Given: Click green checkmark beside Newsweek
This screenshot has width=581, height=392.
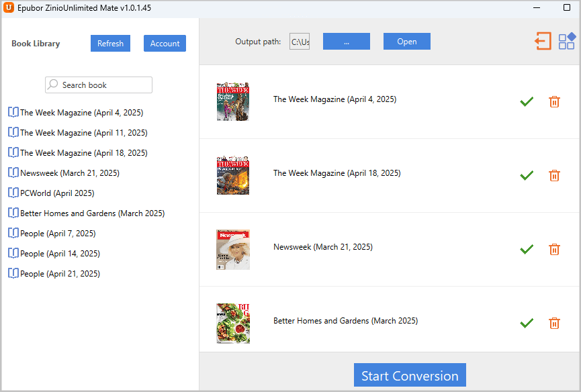Looking at the screenshot, I should pos(527,249).
